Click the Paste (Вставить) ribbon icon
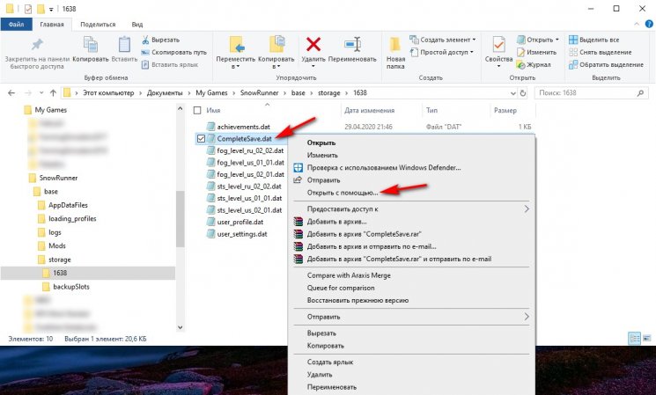Viewport: 656px width, 395px height. tap(124, 46)
